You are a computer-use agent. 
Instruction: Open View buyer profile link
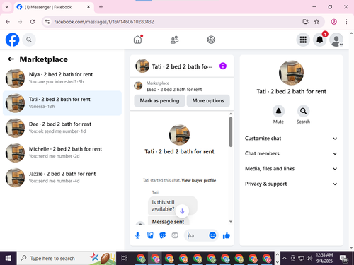click(199, 180)
